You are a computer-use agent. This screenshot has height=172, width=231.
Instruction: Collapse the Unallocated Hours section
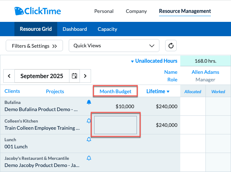pos(154,61)
